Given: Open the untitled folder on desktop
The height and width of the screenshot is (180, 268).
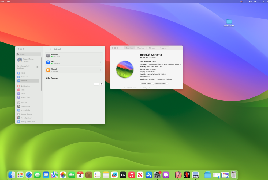Looking at the screenshot, I should click(229, 23).
